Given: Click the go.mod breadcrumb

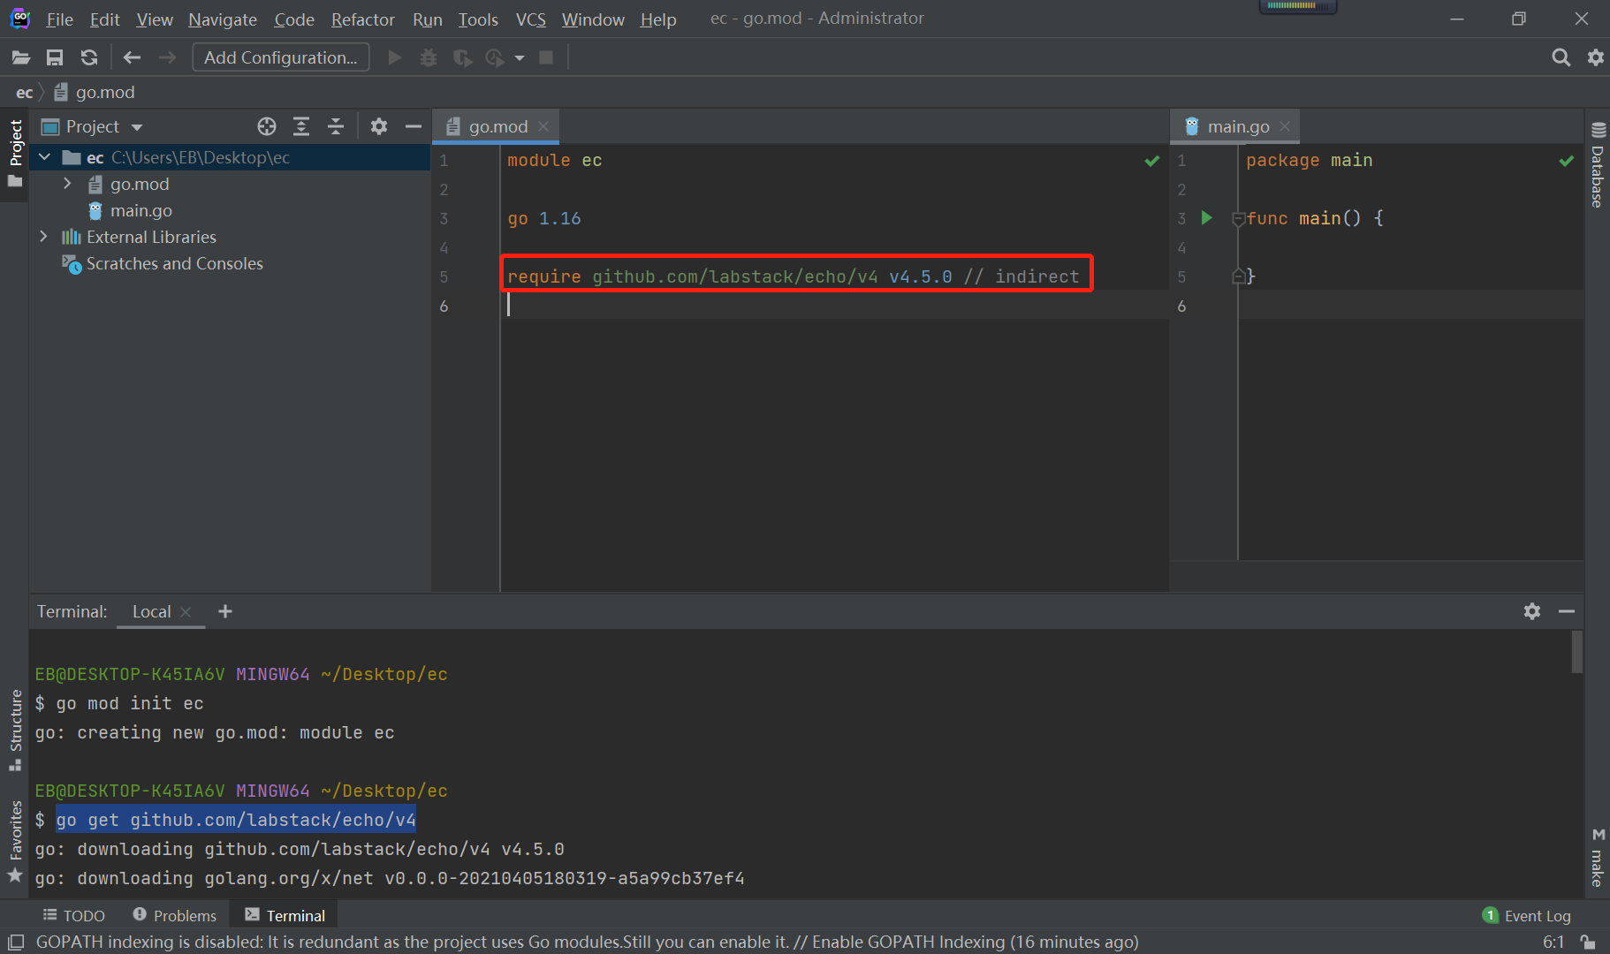Looking at the screenshot, I should 95,92.
